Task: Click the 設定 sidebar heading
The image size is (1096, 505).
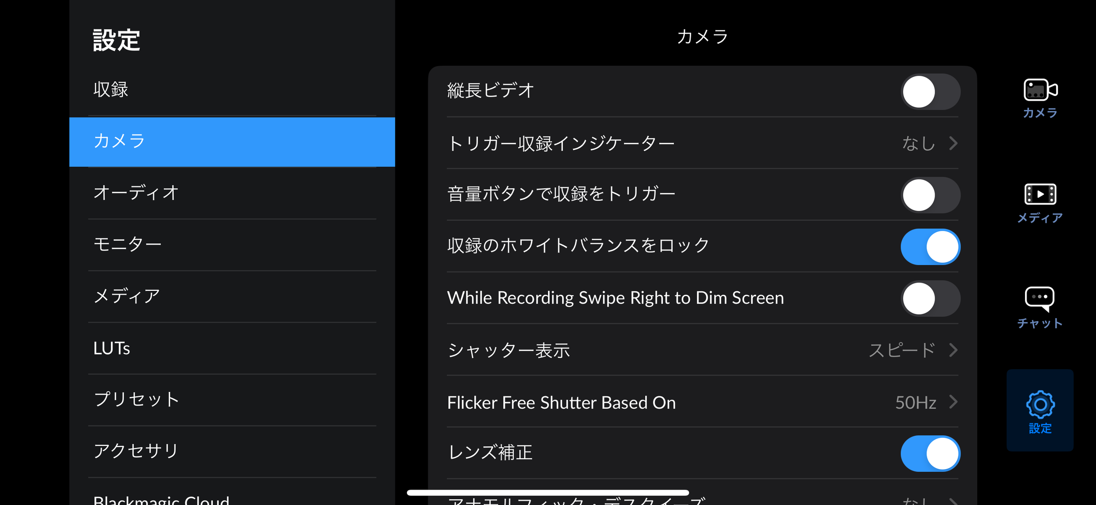Action: (x=116, y=40)
